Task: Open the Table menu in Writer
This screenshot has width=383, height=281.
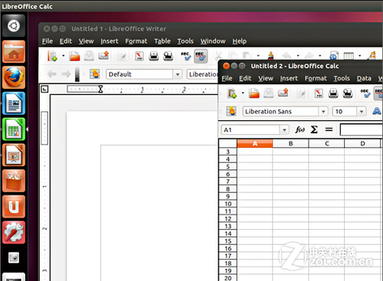Action: point(162,41)
